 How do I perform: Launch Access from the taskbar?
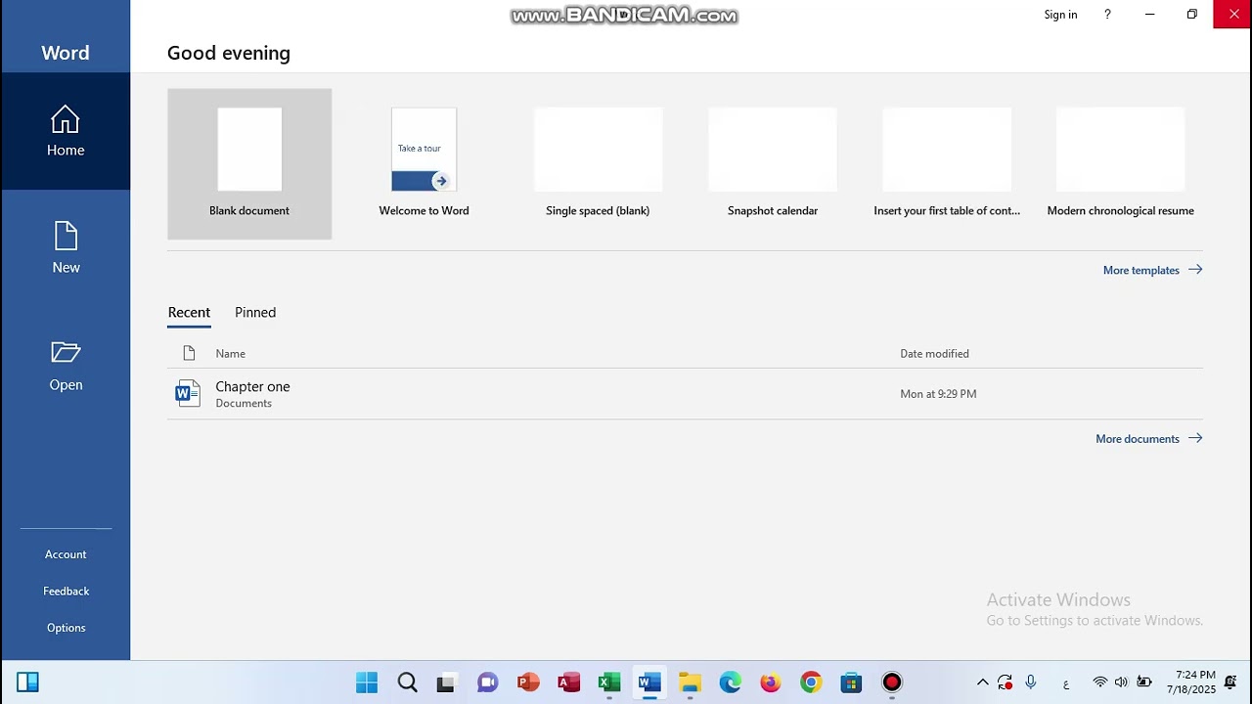[569, 682]
